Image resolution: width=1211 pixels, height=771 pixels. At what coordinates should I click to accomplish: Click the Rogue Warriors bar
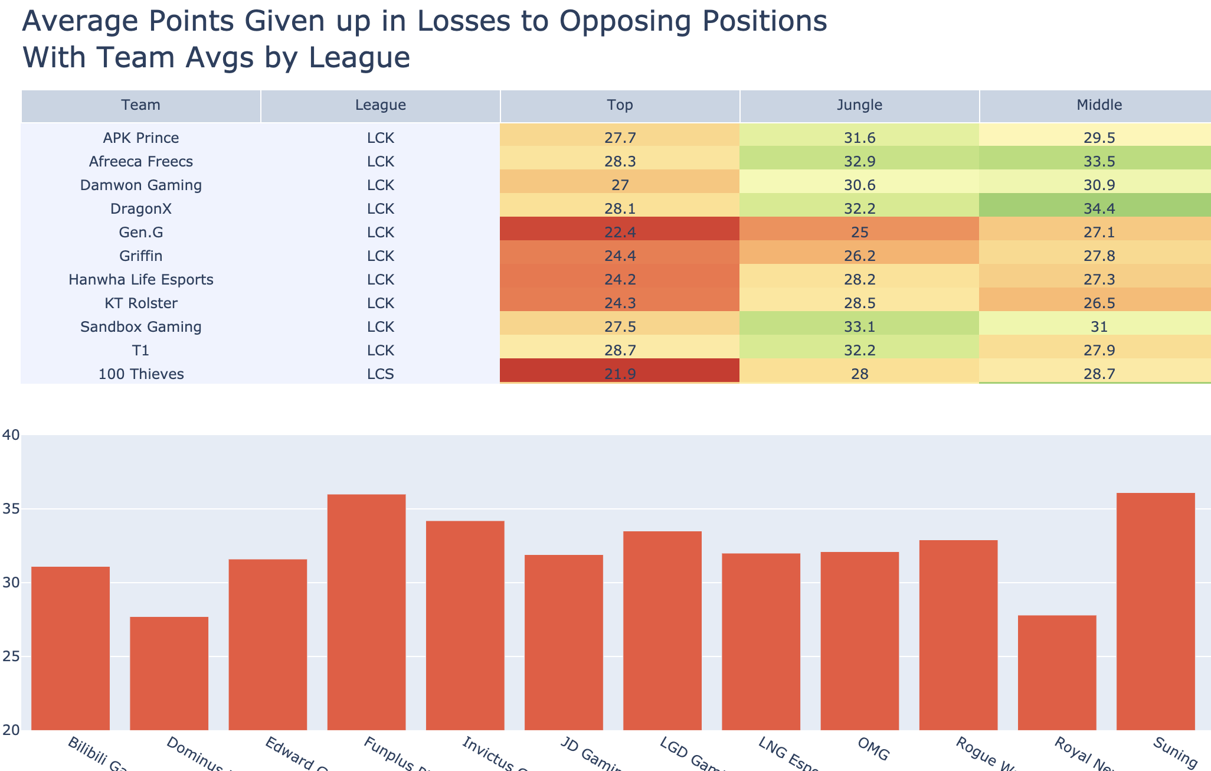958,635
